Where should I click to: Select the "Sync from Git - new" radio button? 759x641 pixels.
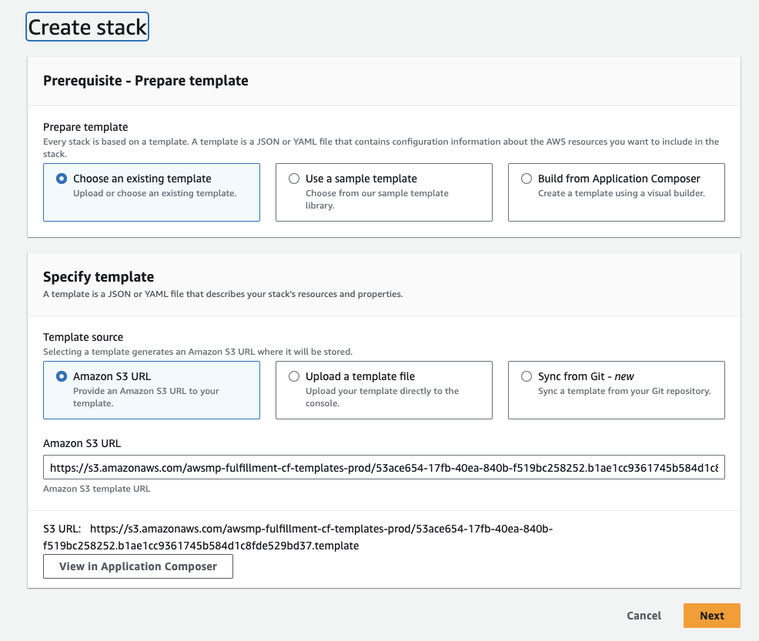(527, 376)
